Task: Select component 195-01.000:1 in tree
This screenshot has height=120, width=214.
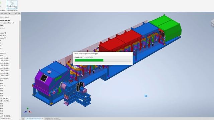Action: [5, 58]
